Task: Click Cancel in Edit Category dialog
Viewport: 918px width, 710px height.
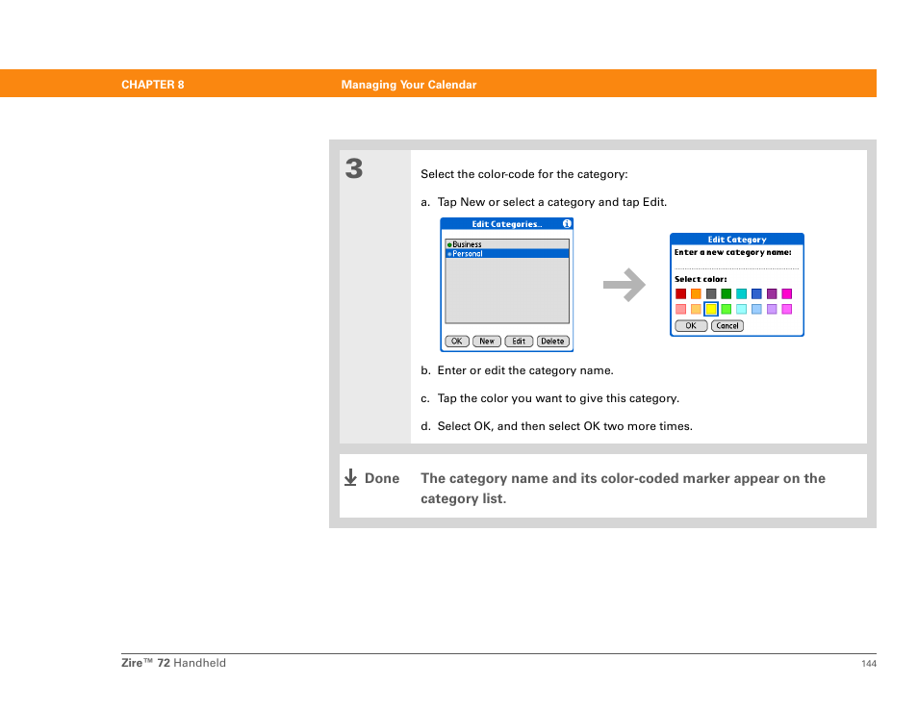Action: click(x=727, y=326)
